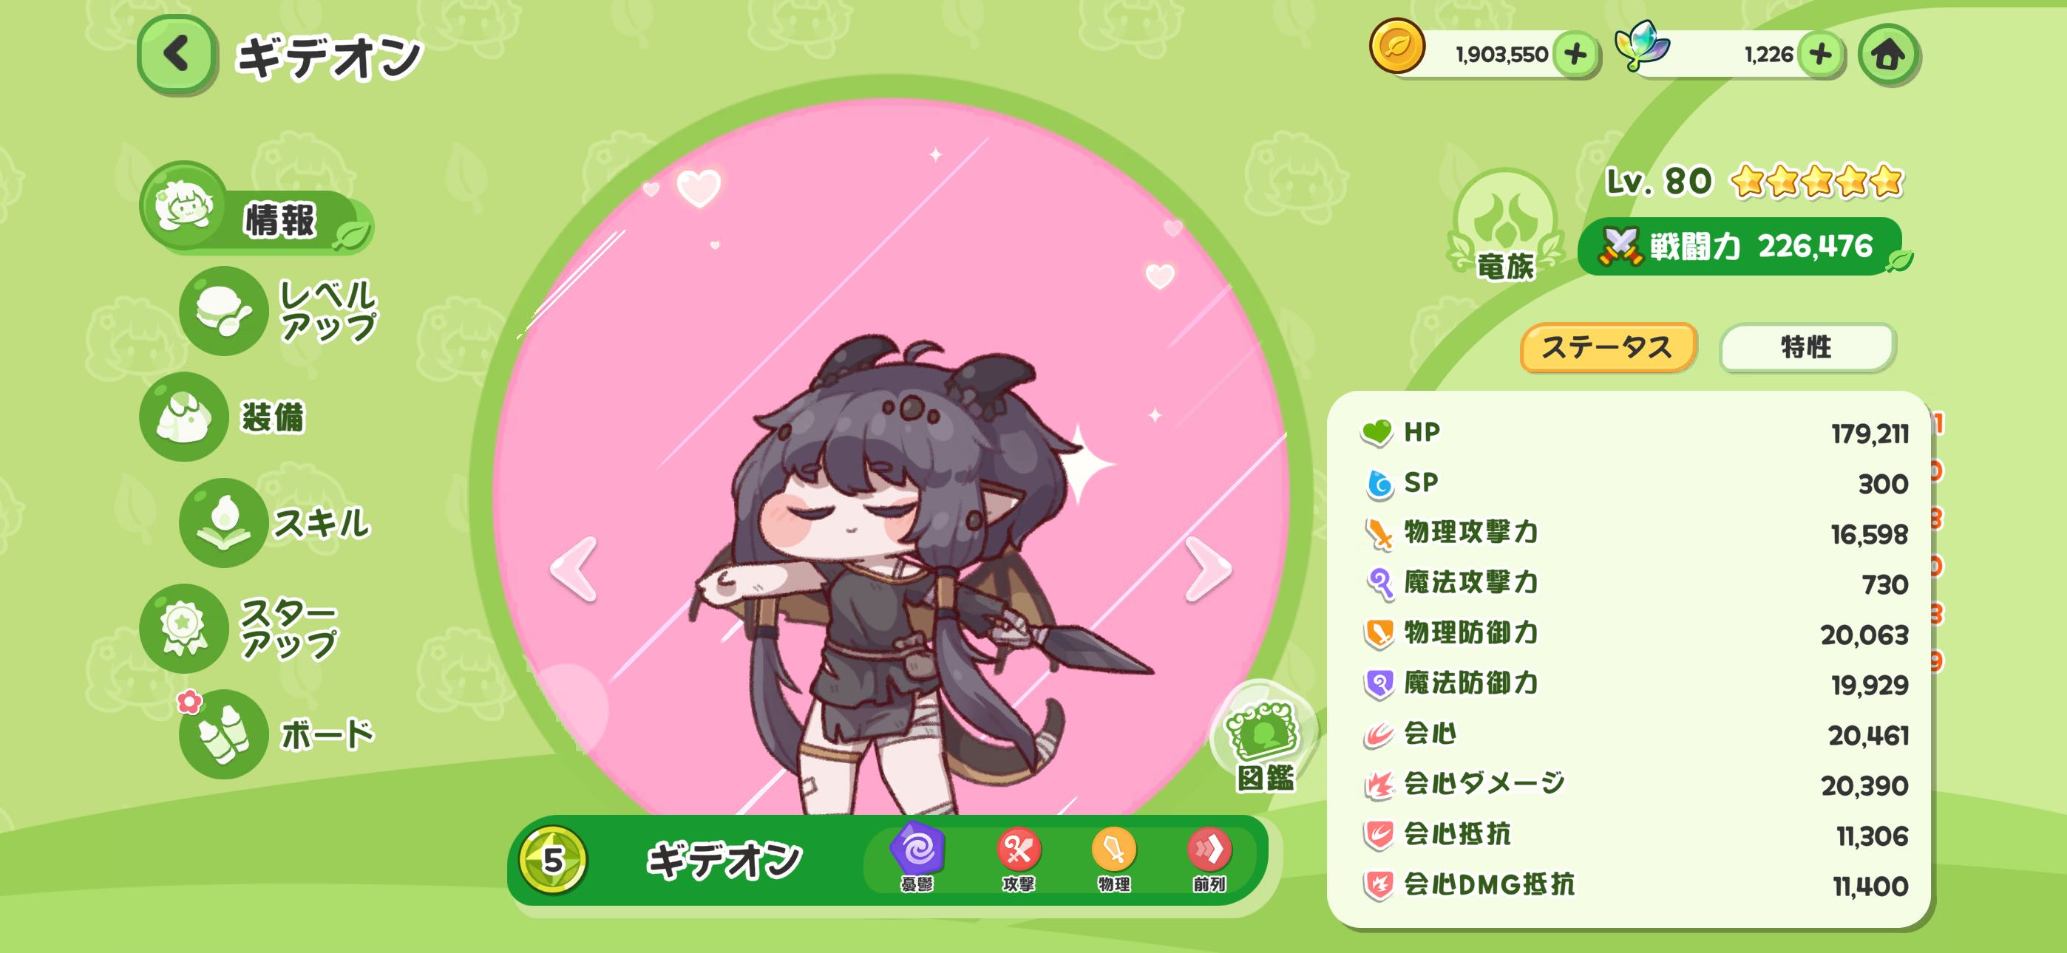
Task: Select the 攻撃 role icon
Action: (x=1018, y=859)
